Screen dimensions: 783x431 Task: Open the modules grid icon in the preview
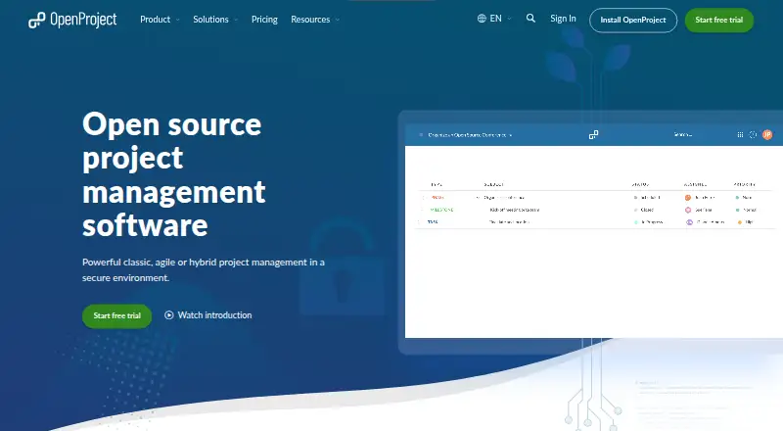tap(740, 134)
